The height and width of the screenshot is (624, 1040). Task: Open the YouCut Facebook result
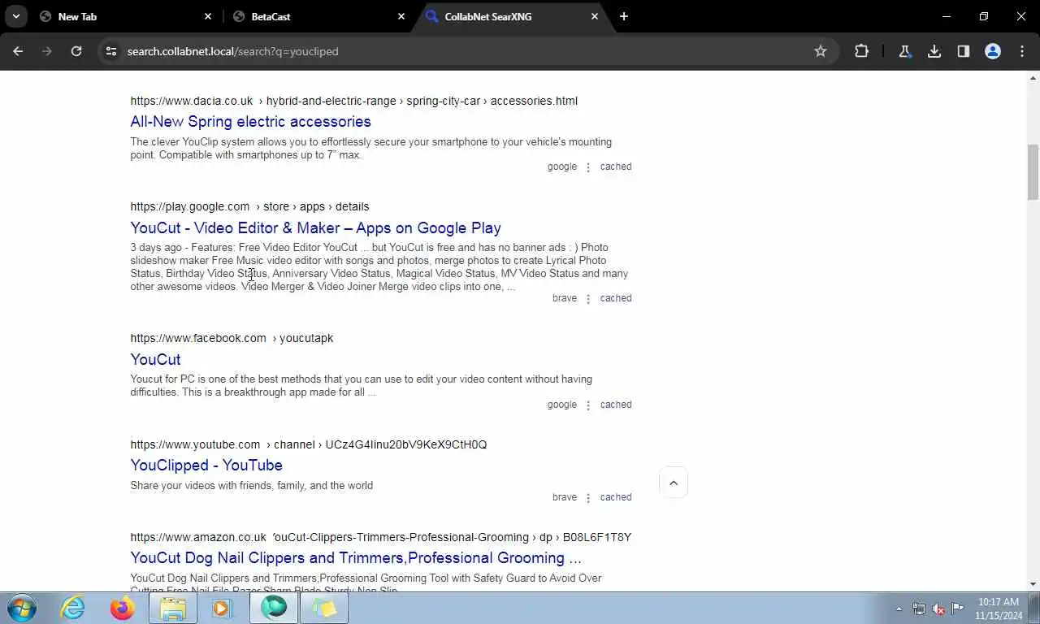(x=155, y=360)
